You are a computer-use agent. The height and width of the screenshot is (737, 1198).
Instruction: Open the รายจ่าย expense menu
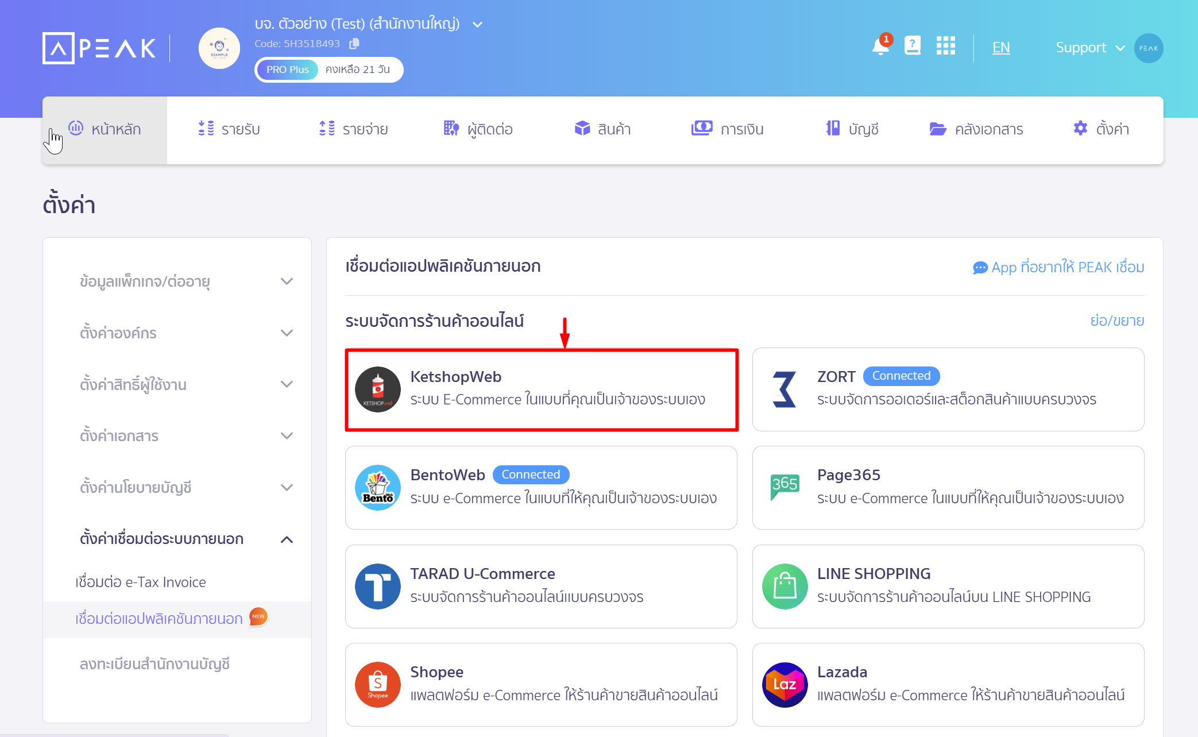pyautogui.click(x=353, y=129)
